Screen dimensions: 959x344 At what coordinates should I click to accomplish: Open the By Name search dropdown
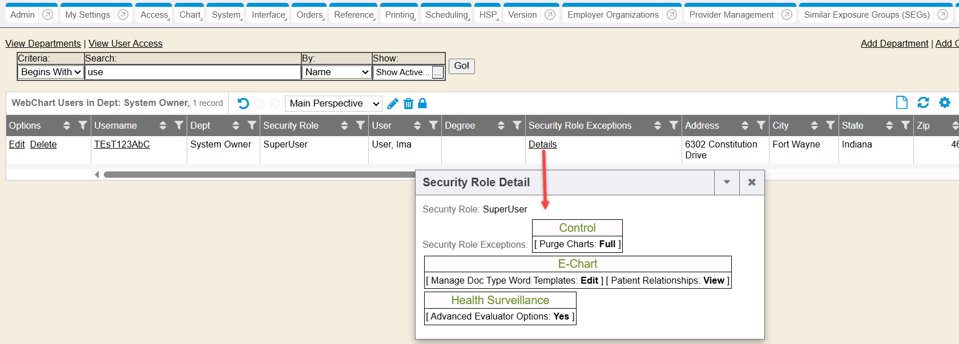tap(336, 72)
